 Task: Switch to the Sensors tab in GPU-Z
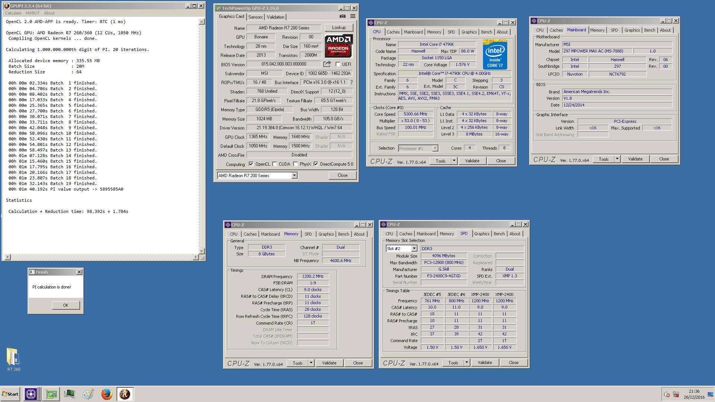click(x=255, y=17)
